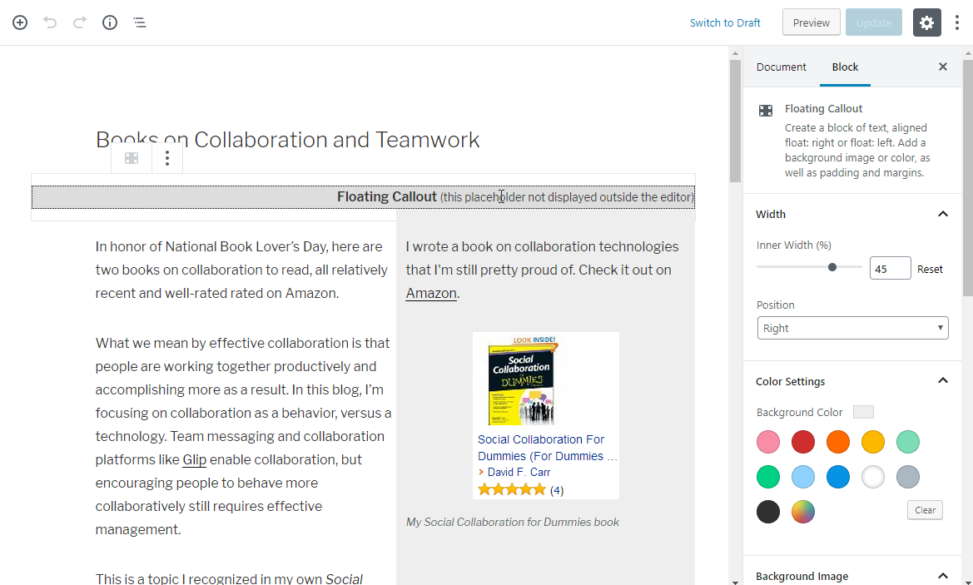Click the Undo arrow icon
The width and height of the screenshot is (973, 585).
(50, 23)
